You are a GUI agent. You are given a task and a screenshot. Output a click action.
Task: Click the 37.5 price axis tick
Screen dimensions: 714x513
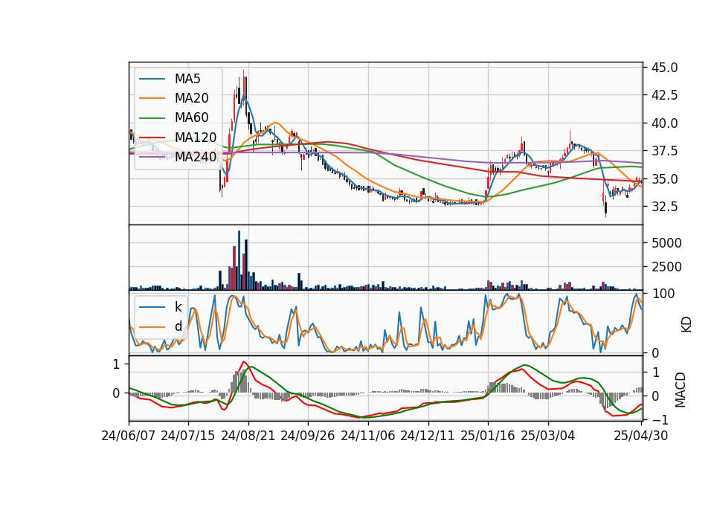(665, 151)
